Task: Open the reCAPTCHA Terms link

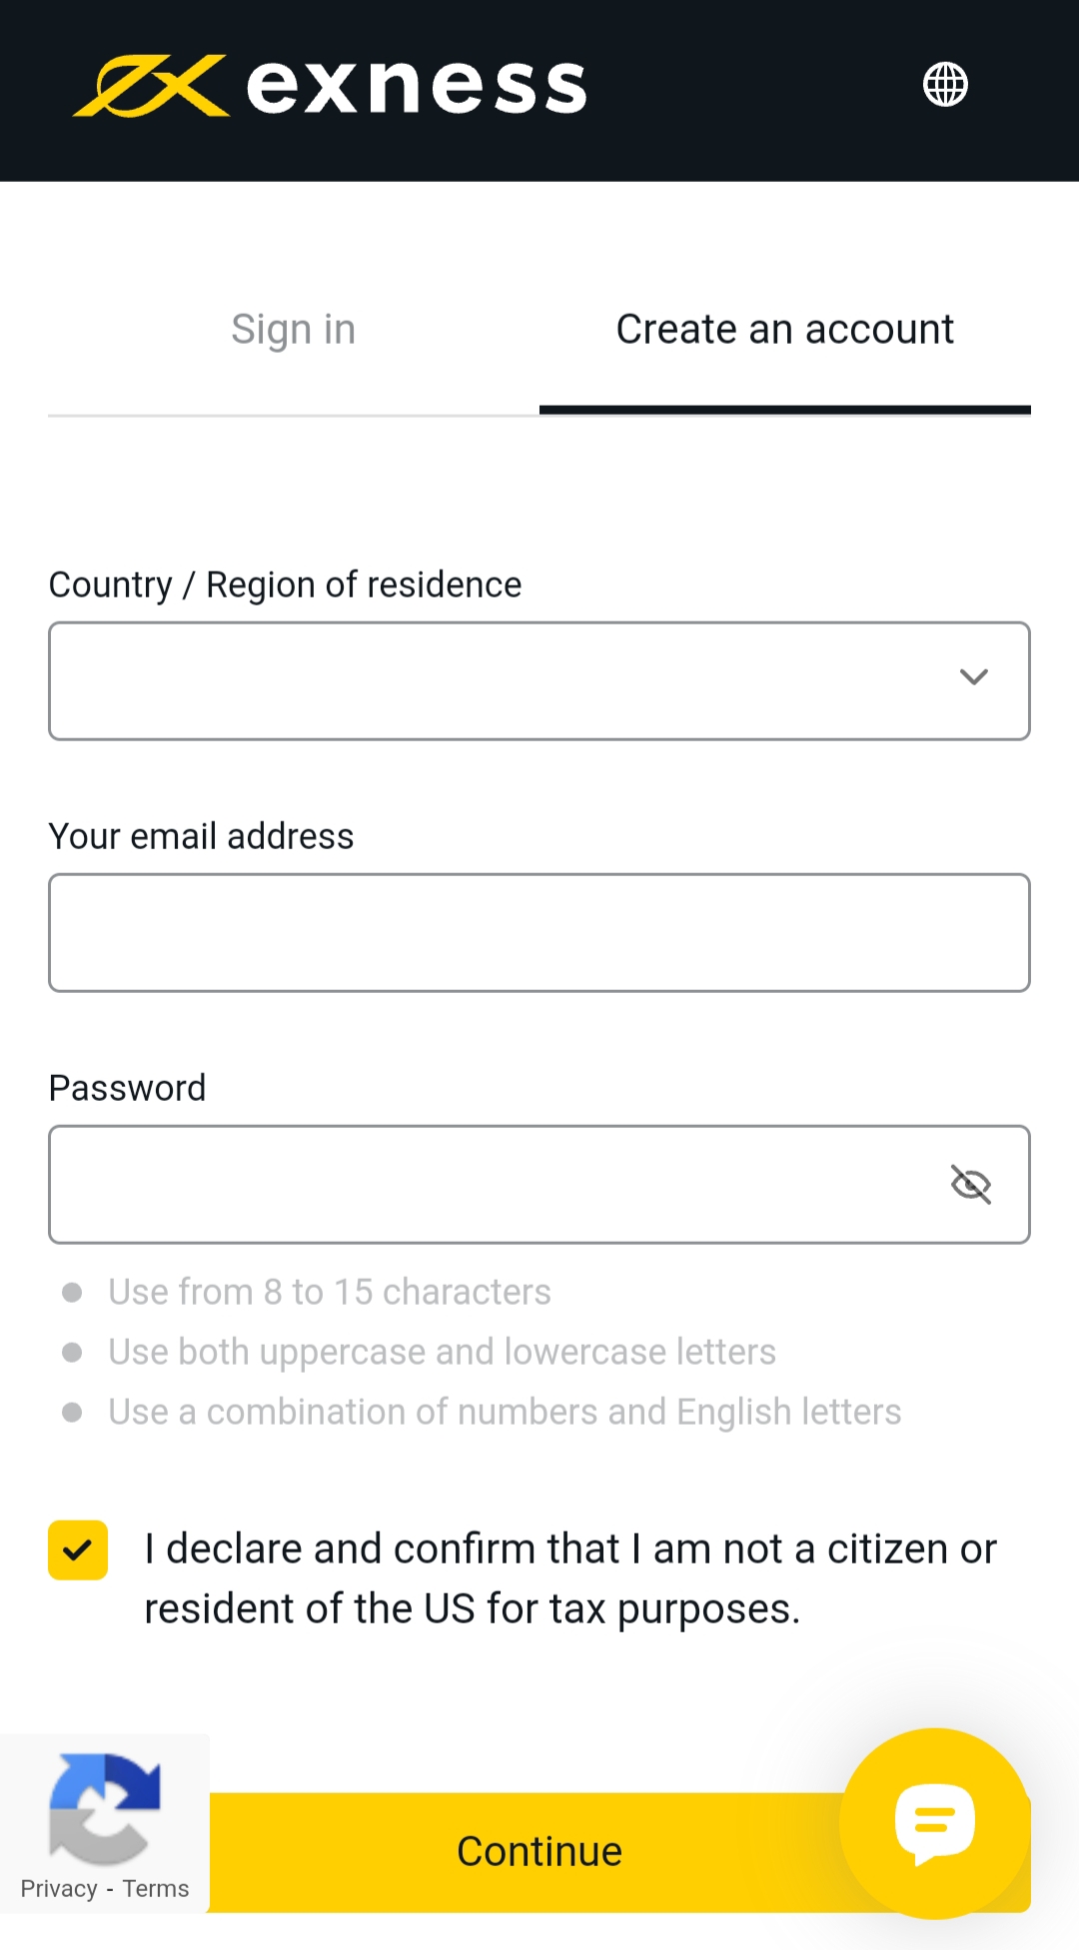Action: click(156, 1889)
